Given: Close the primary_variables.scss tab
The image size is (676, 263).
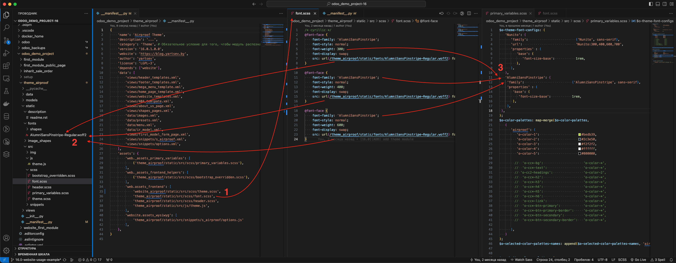Looking at the screenshot, I should [x=530, y=13].
